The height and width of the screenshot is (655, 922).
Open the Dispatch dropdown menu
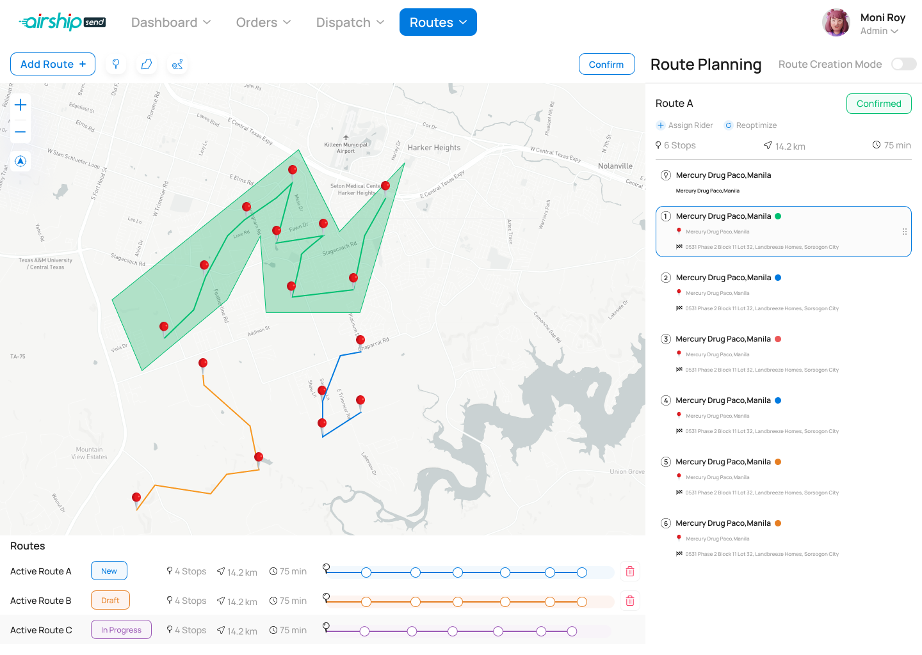pos(350,22)
